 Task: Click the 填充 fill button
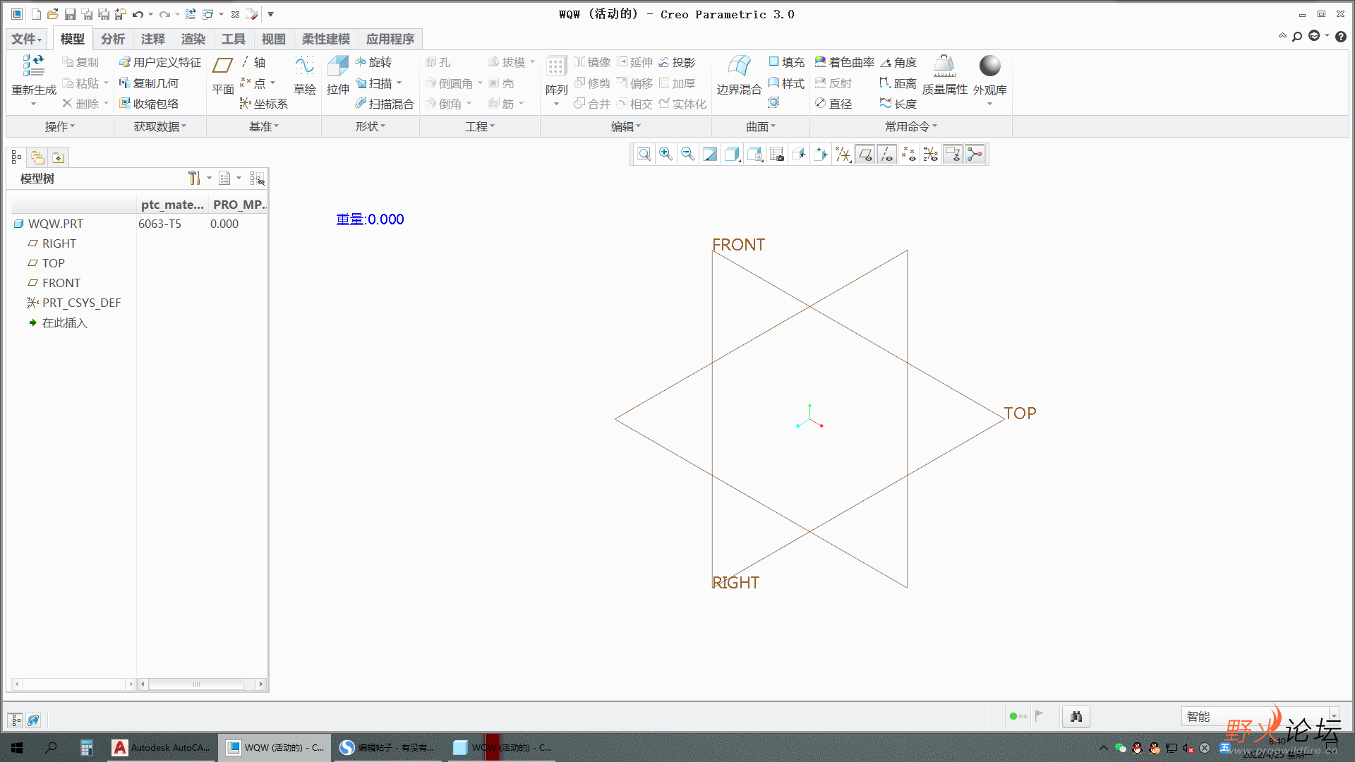[786, 63]
